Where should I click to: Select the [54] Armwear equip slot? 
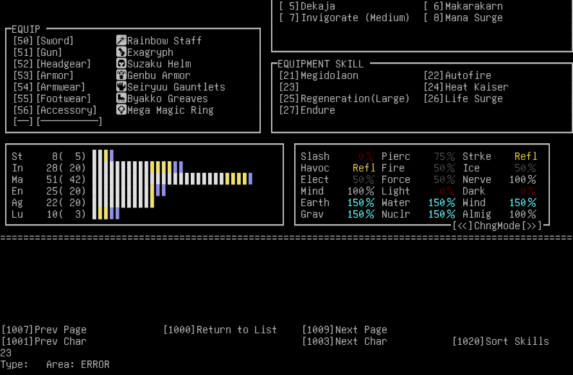[x=49, y=87]
